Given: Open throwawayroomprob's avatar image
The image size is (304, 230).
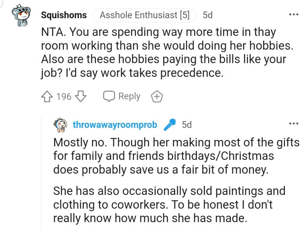Looking at the screenshot, I should (61, 125).
